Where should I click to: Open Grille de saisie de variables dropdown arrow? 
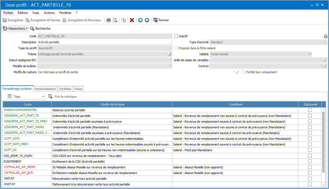322,60
